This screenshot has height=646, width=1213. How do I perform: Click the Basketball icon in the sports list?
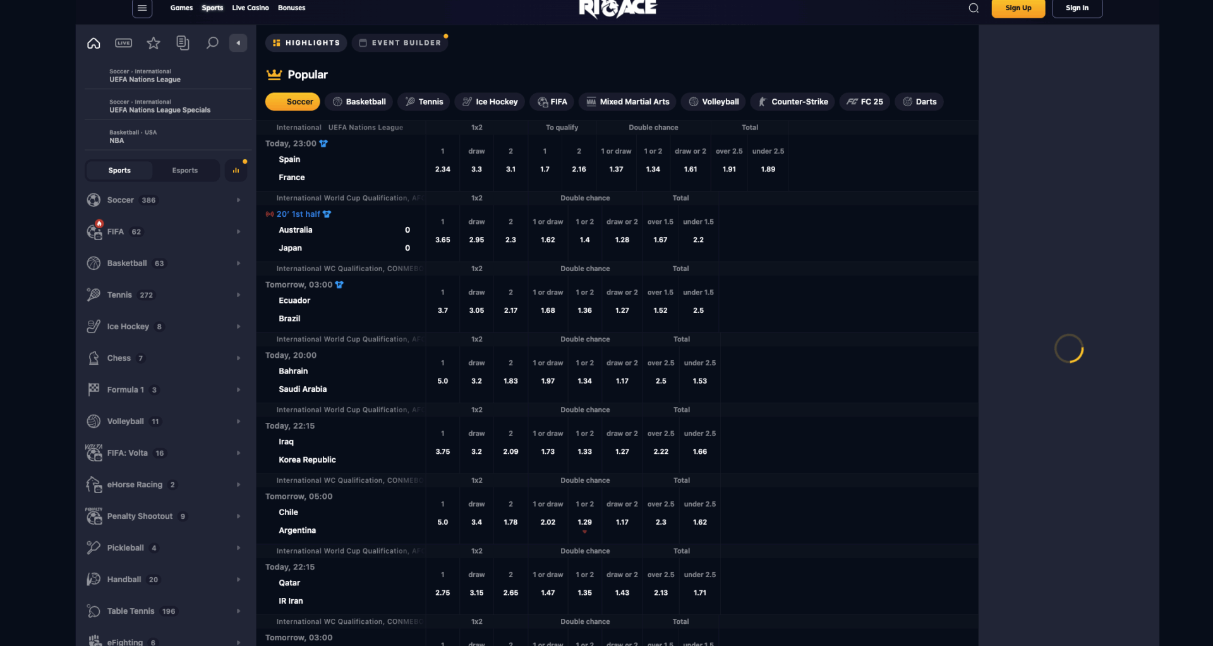94,263
